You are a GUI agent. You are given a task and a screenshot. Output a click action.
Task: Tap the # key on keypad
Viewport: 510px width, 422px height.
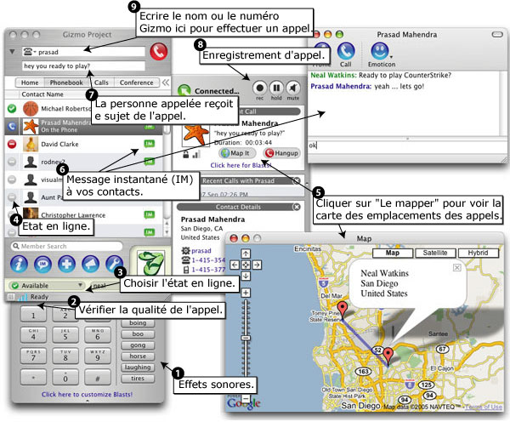click(x=98, y=378)
